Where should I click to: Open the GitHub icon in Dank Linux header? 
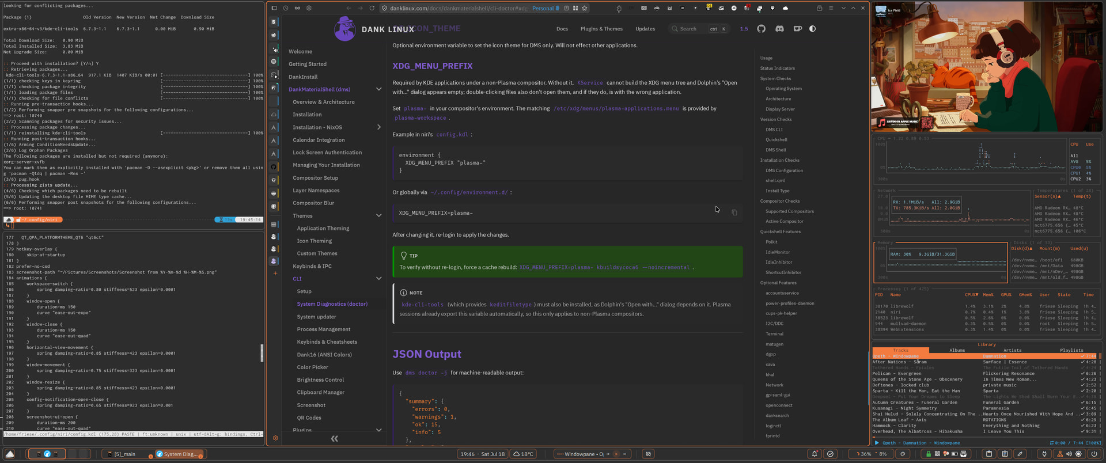pyautogui.click(x=761, y=29)
